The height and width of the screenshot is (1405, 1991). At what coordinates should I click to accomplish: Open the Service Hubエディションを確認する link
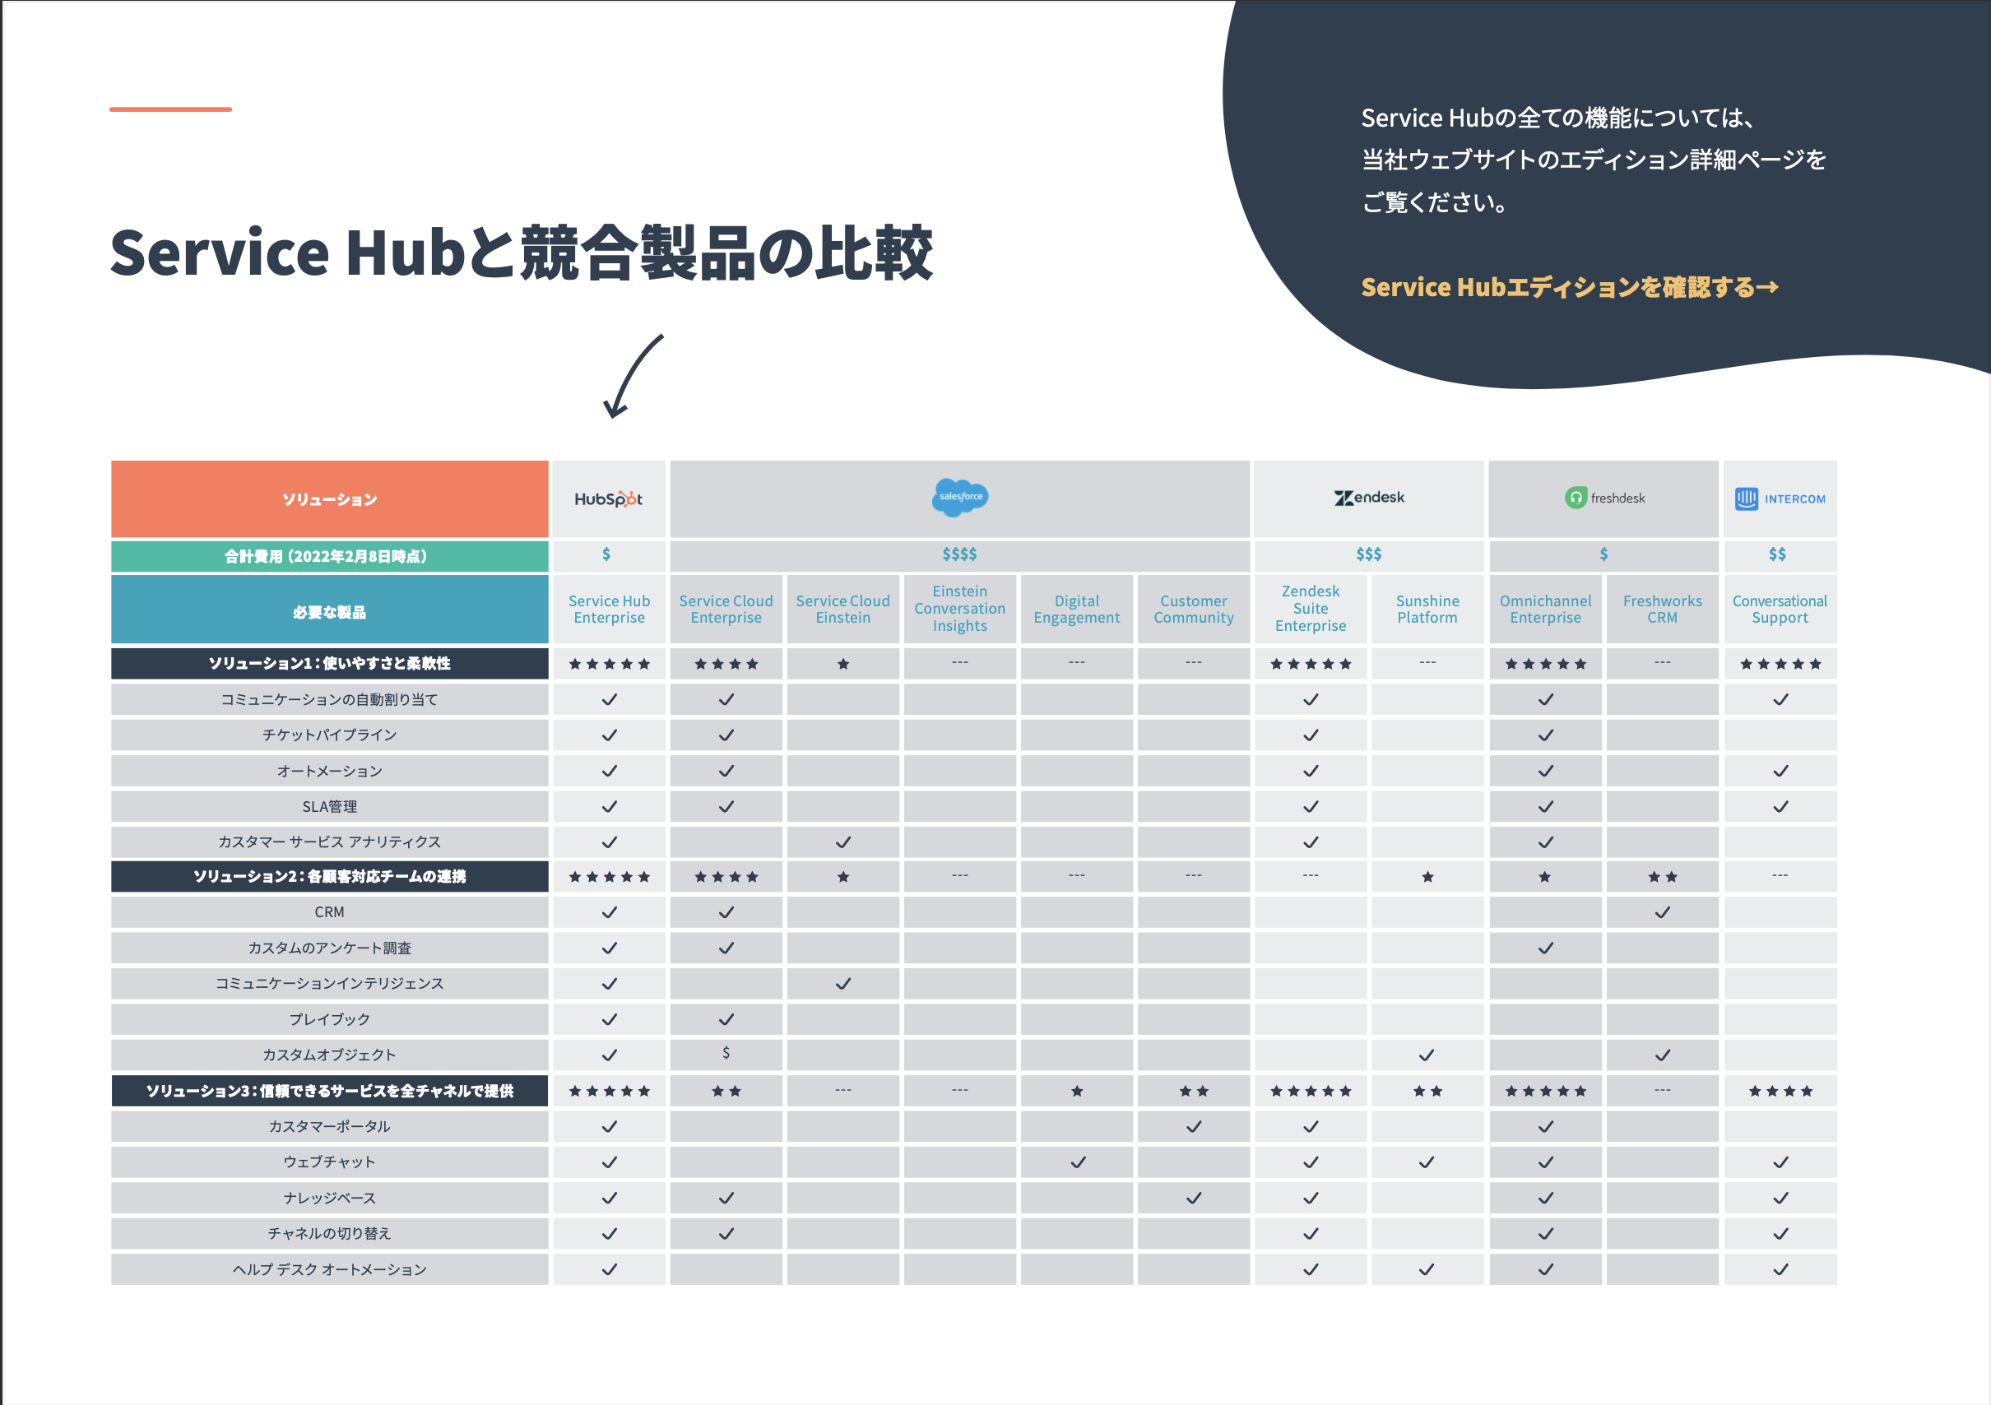pyautogui.click(x=1570, y=287)
